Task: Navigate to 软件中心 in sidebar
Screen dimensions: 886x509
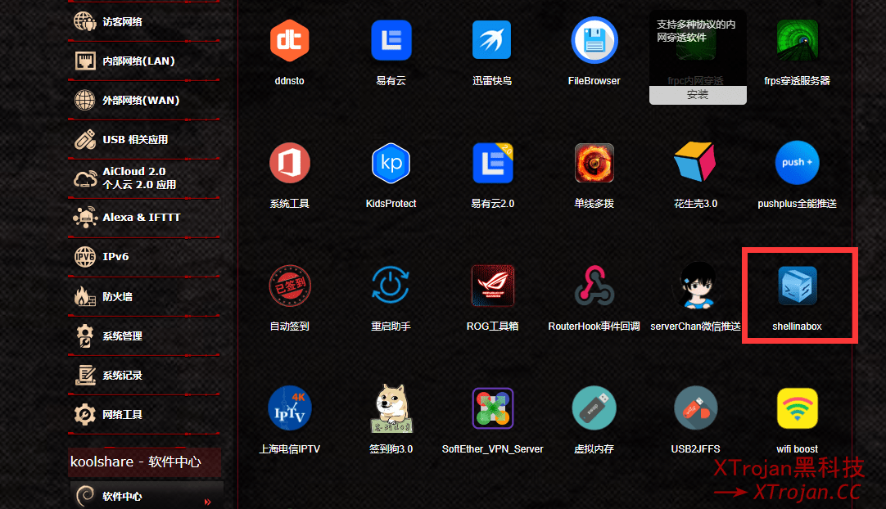Action: (123, 496)
